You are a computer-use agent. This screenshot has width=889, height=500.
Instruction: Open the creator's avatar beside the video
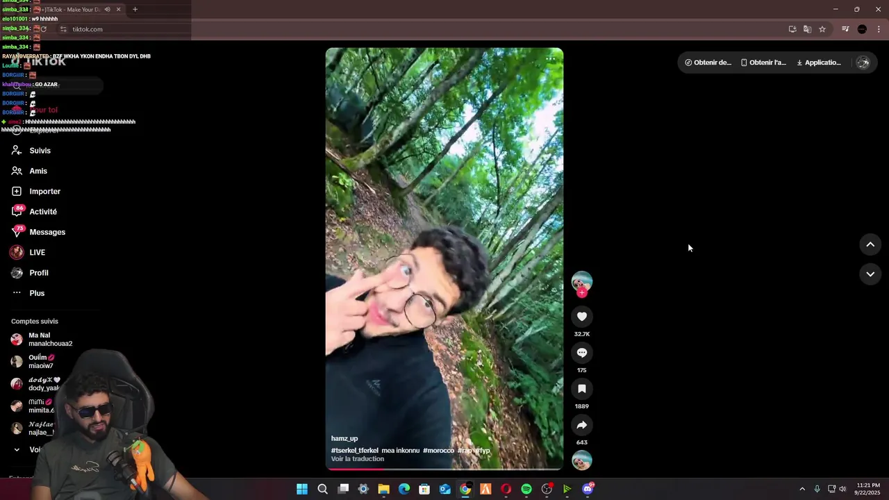[582, 281]
